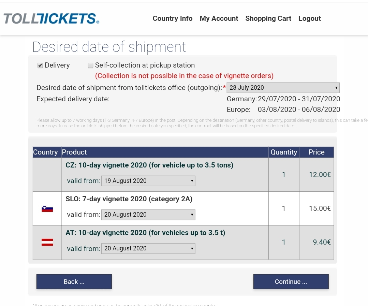Go to My Account
Viewport: 368px width, 306px height.
pos(219,18)
